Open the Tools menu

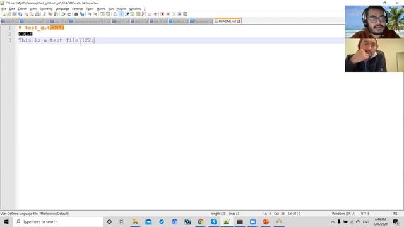click(90, 9)
